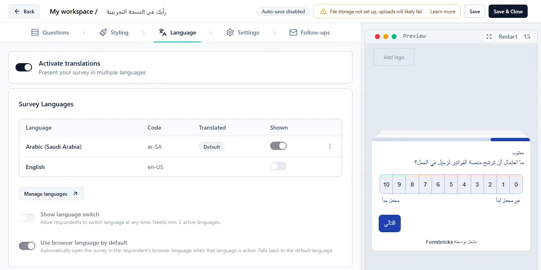This screenshot has height=270, width=541.
Task: Click the English language row name
Action: click(35, 167)
